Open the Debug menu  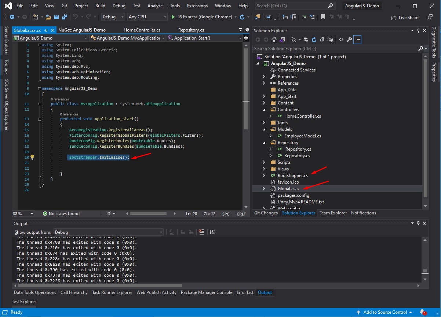coord(119,5)
